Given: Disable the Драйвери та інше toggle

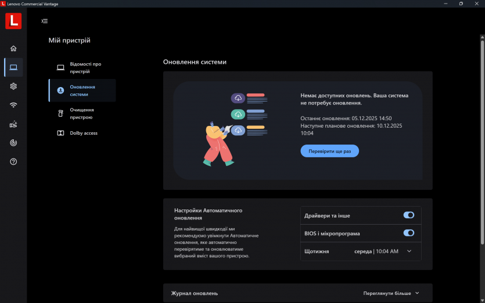Looking at the screenshot, I should (409, 215).
